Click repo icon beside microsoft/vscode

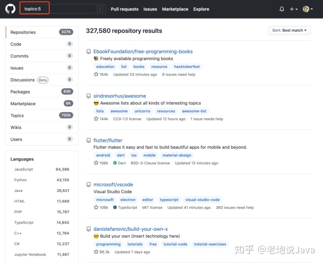pos(88,185)
